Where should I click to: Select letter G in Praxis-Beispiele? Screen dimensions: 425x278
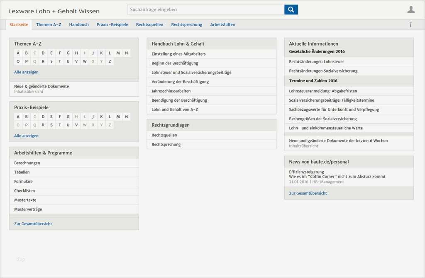(68, 116)
